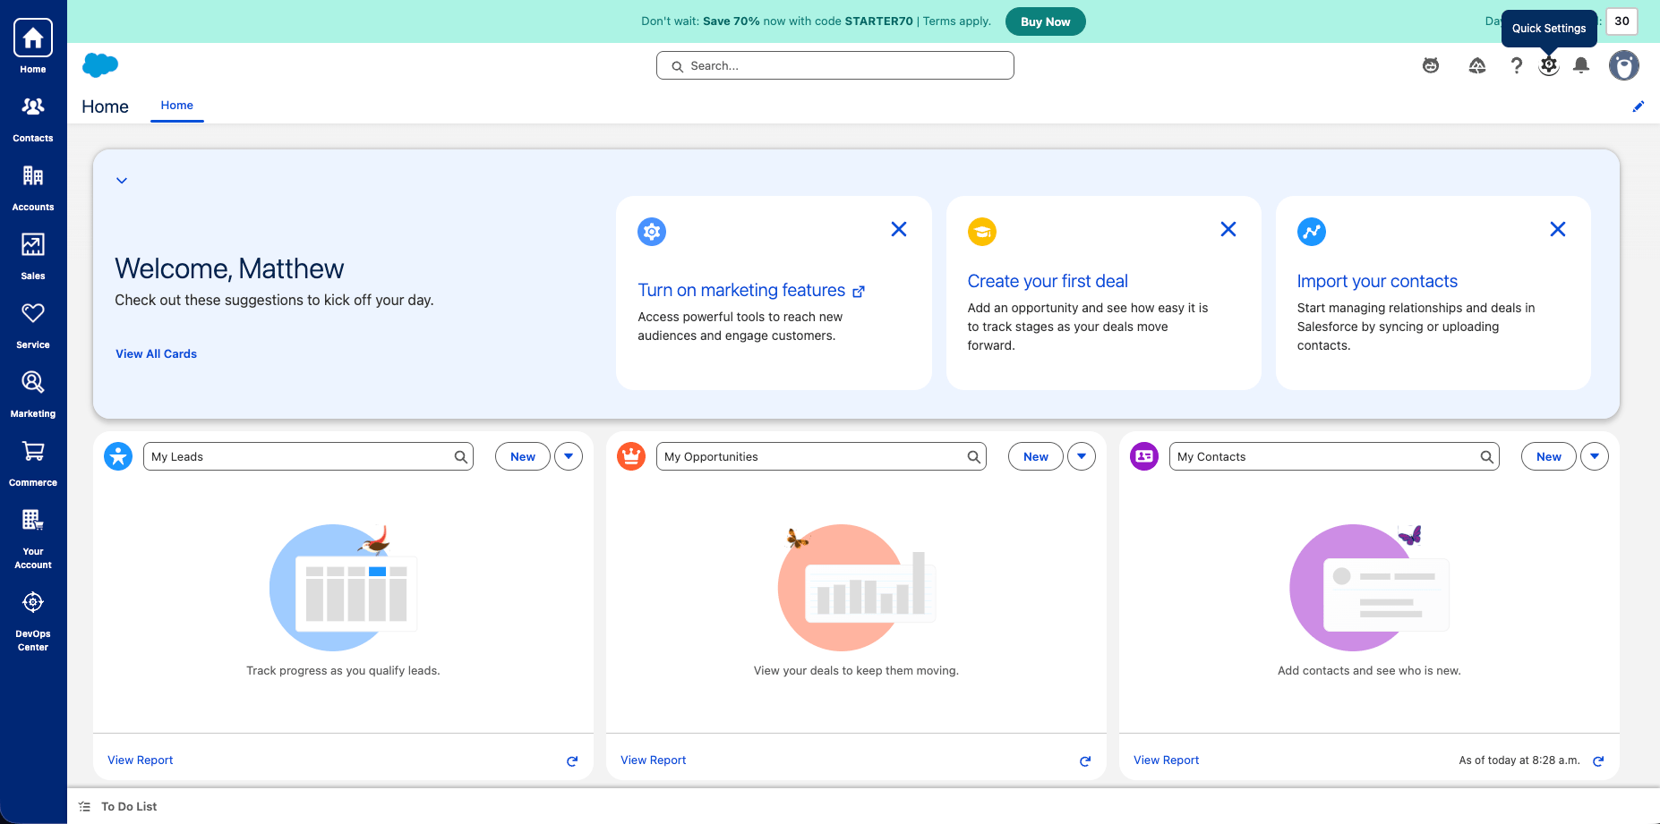
Task: Click the global Search field
Action: click(835, 65)
